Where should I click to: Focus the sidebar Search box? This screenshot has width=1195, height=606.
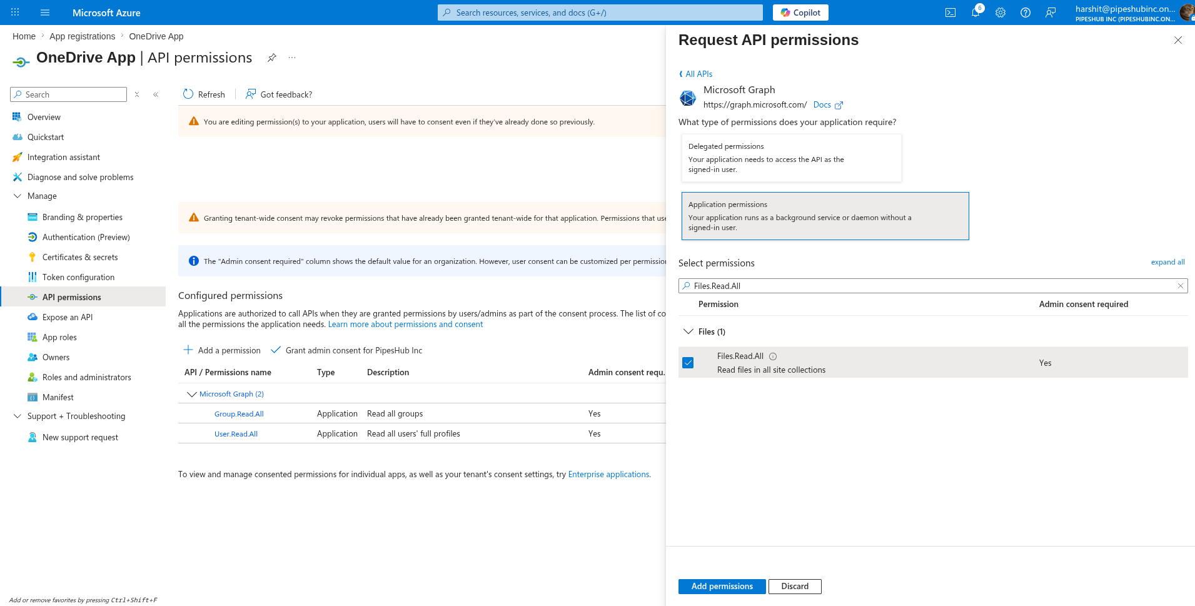[69, 94]
